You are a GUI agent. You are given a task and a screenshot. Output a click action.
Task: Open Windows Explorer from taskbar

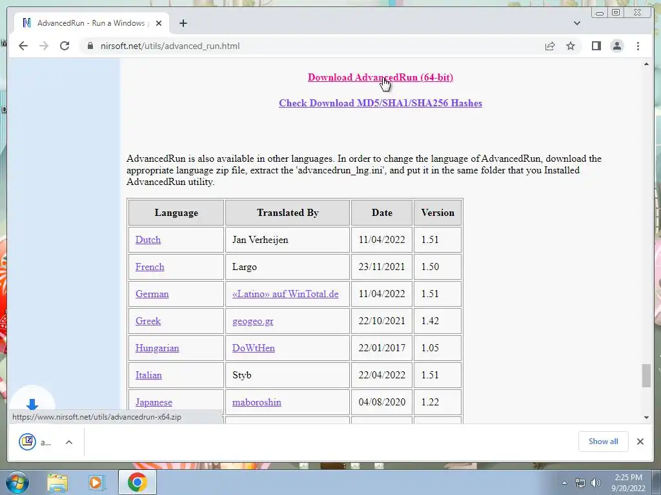point(57,482)
